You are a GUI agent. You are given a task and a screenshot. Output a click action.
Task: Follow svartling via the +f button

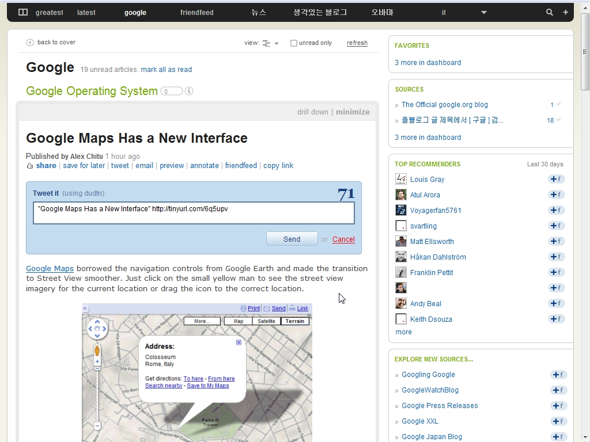tap(556, 226)
